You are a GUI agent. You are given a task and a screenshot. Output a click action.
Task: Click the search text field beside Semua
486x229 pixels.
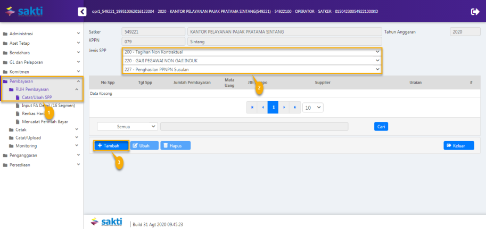point(254,126)
